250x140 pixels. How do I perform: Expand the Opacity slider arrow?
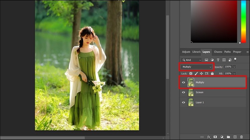(234, 67)
